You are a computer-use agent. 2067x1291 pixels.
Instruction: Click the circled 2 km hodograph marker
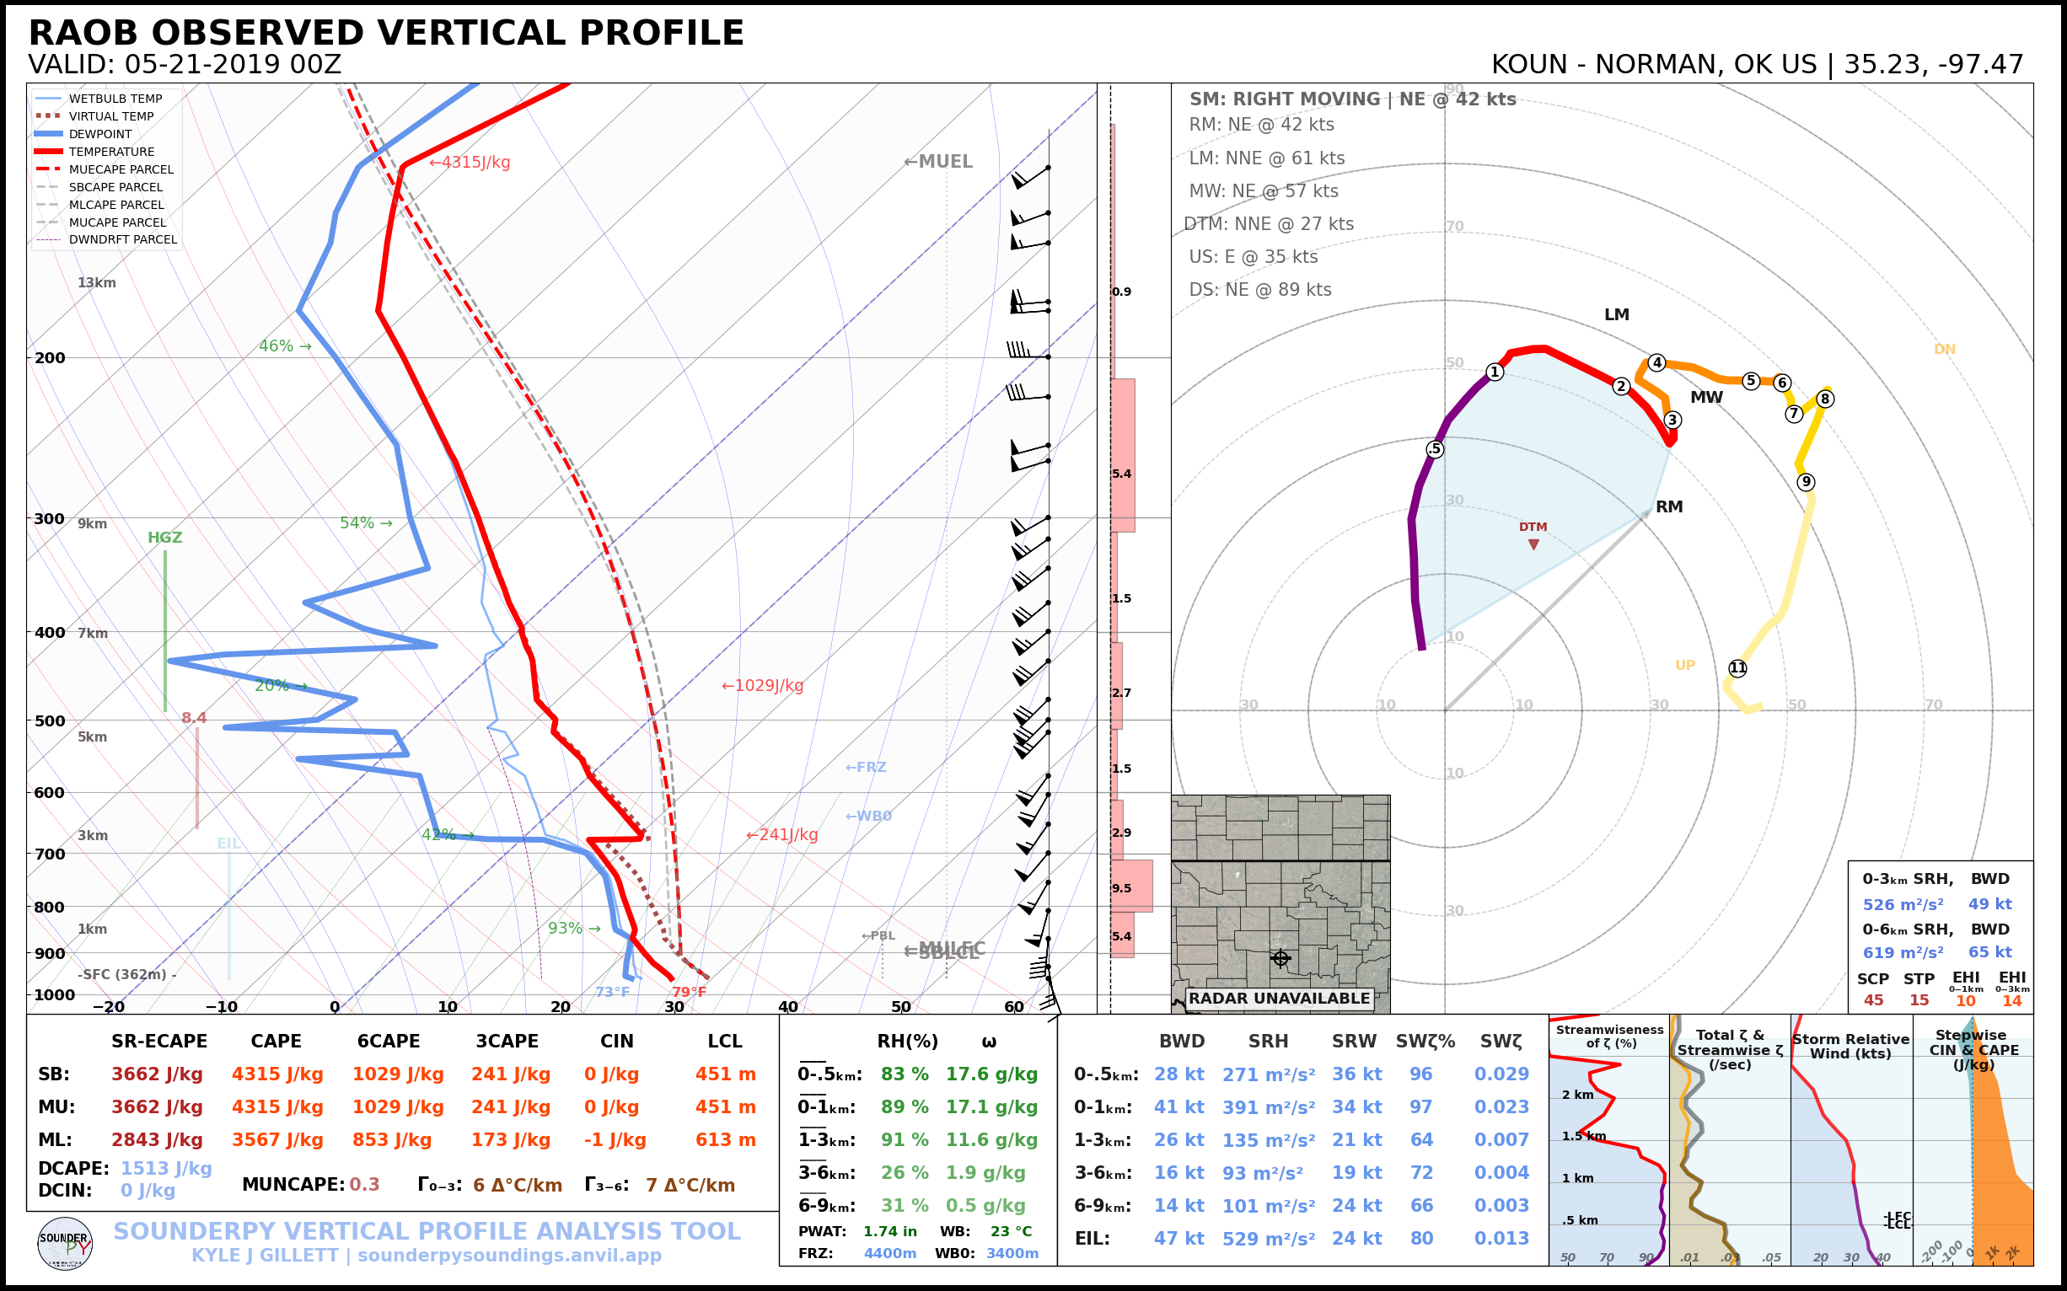click(1621, 386)
